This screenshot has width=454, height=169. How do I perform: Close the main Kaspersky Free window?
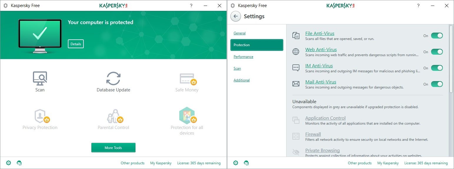point(220,6)
